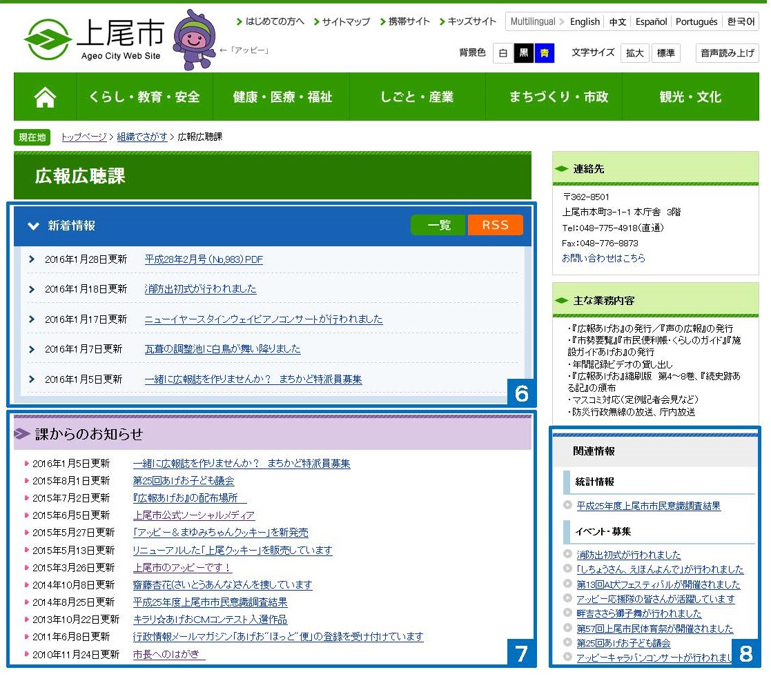Viewport: 771px width, 681px height.
Task: Open 消防出初式が行われました in 新着情報
Action: point(200,289)
